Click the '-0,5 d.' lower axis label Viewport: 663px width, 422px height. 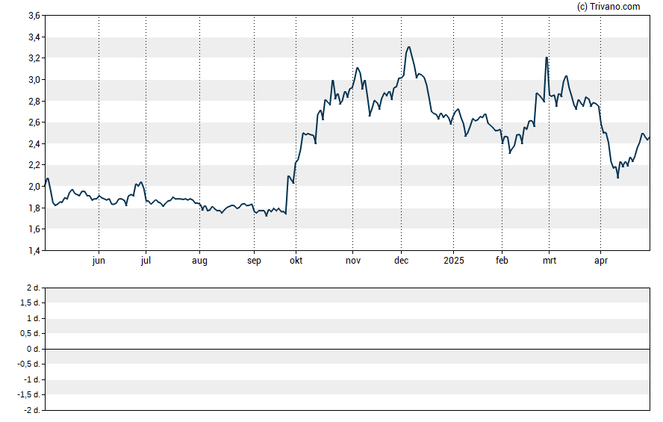tap(29, 364)
